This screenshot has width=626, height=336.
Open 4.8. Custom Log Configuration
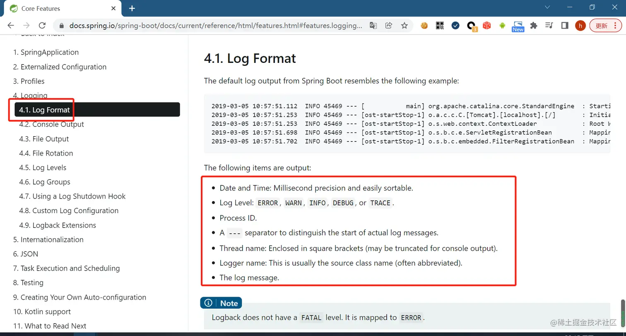tap(69, 211)
